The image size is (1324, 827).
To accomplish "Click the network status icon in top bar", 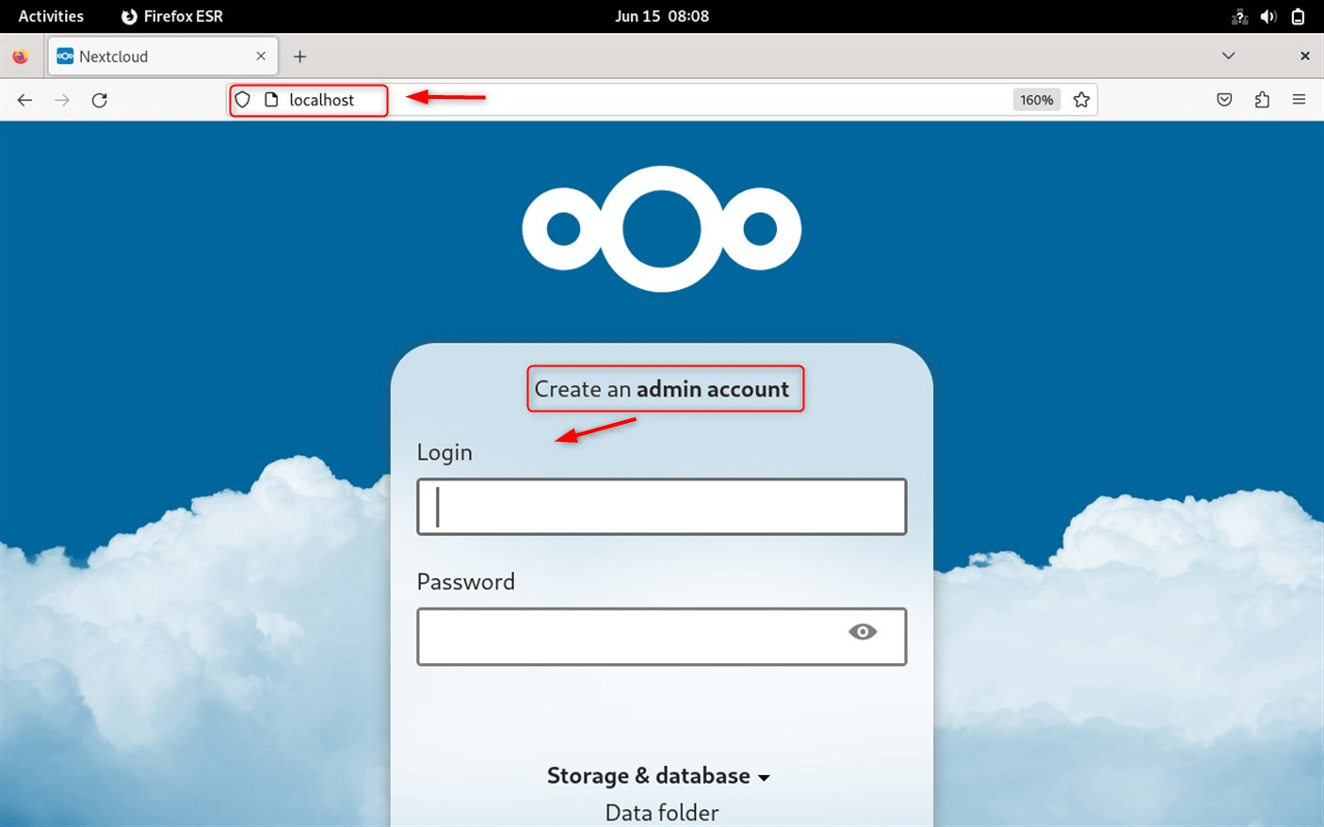I will (x=1239, y=16).
